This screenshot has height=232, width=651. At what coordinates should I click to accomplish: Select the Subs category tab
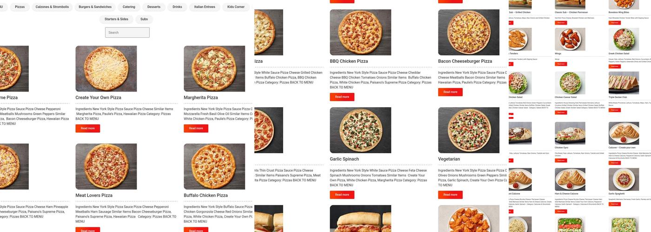pyautogui.click(x=144, y=19)
